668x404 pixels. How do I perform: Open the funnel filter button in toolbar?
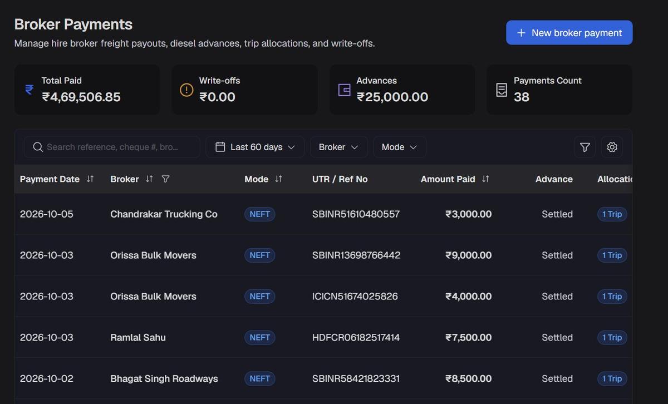[x=584, y=147]
